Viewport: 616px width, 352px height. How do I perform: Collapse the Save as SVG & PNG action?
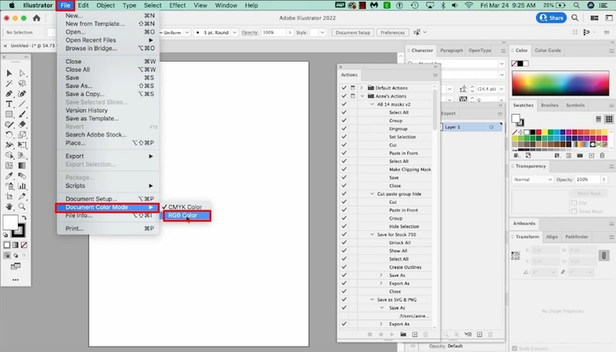click(372, 300)
